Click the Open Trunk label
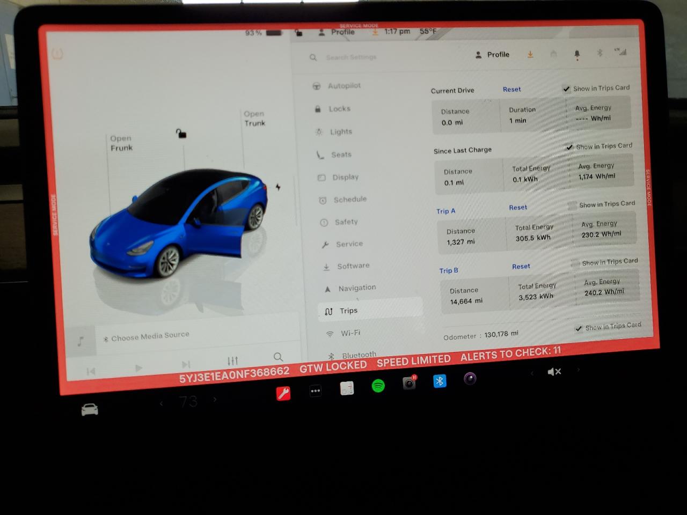Viewport: 687px width, 515px height. tap(254, 118)
